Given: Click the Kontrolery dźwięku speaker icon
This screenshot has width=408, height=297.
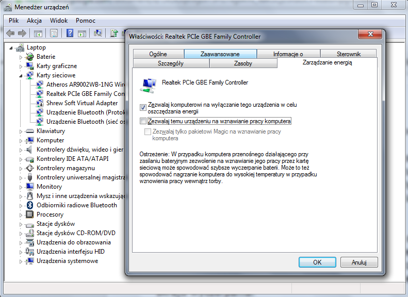Looking at the screenshot, I should coord(29,150).
